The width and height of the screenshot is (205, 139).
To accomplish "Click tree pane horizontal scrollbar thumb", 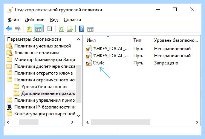I will (29, 122).
